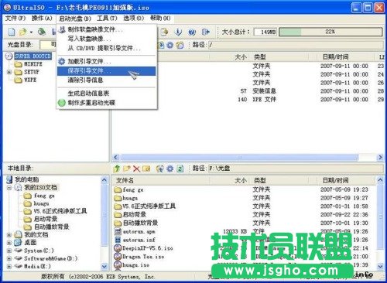Open the 选项(O) menu
This screenshot has width=387, height=283.
pyautogui.click(x=134, y=19)
